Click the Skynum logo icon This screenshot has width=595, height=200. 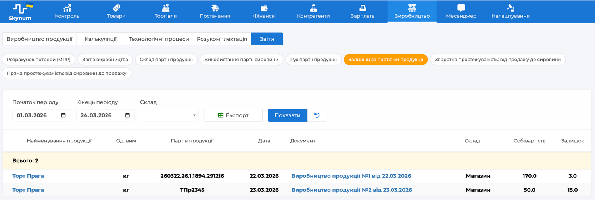[x=20, y=8]
